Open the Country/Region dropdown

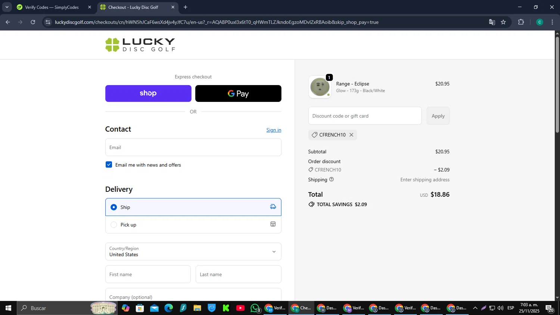click(x=193, y=252)
